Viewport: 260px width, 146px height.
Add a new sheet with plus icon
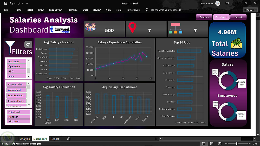(69, 139)
